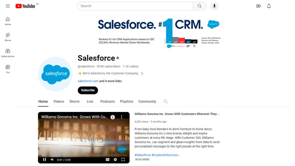This screenshot has height=166, width=295.
Task: Click the #Salesforce hashtag
Action: [143, 155]
